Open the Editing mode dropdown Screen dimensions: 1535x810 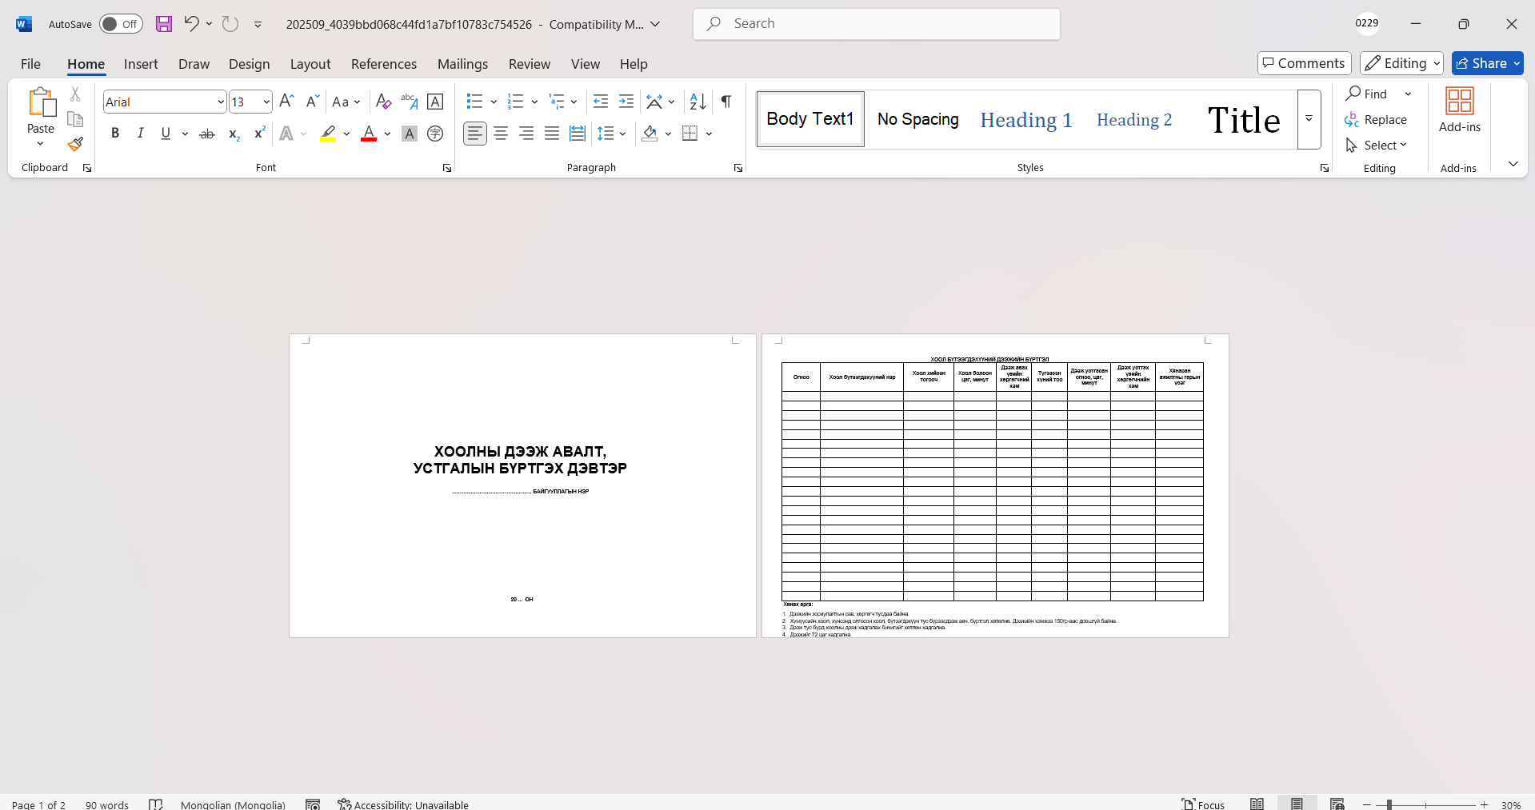pos(1401,63)
